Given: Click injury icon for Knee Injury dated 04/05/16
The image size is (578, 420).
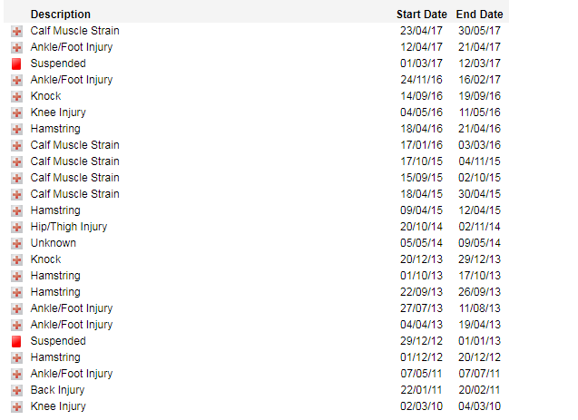Looking at the screenshot, I should point(16,113).
